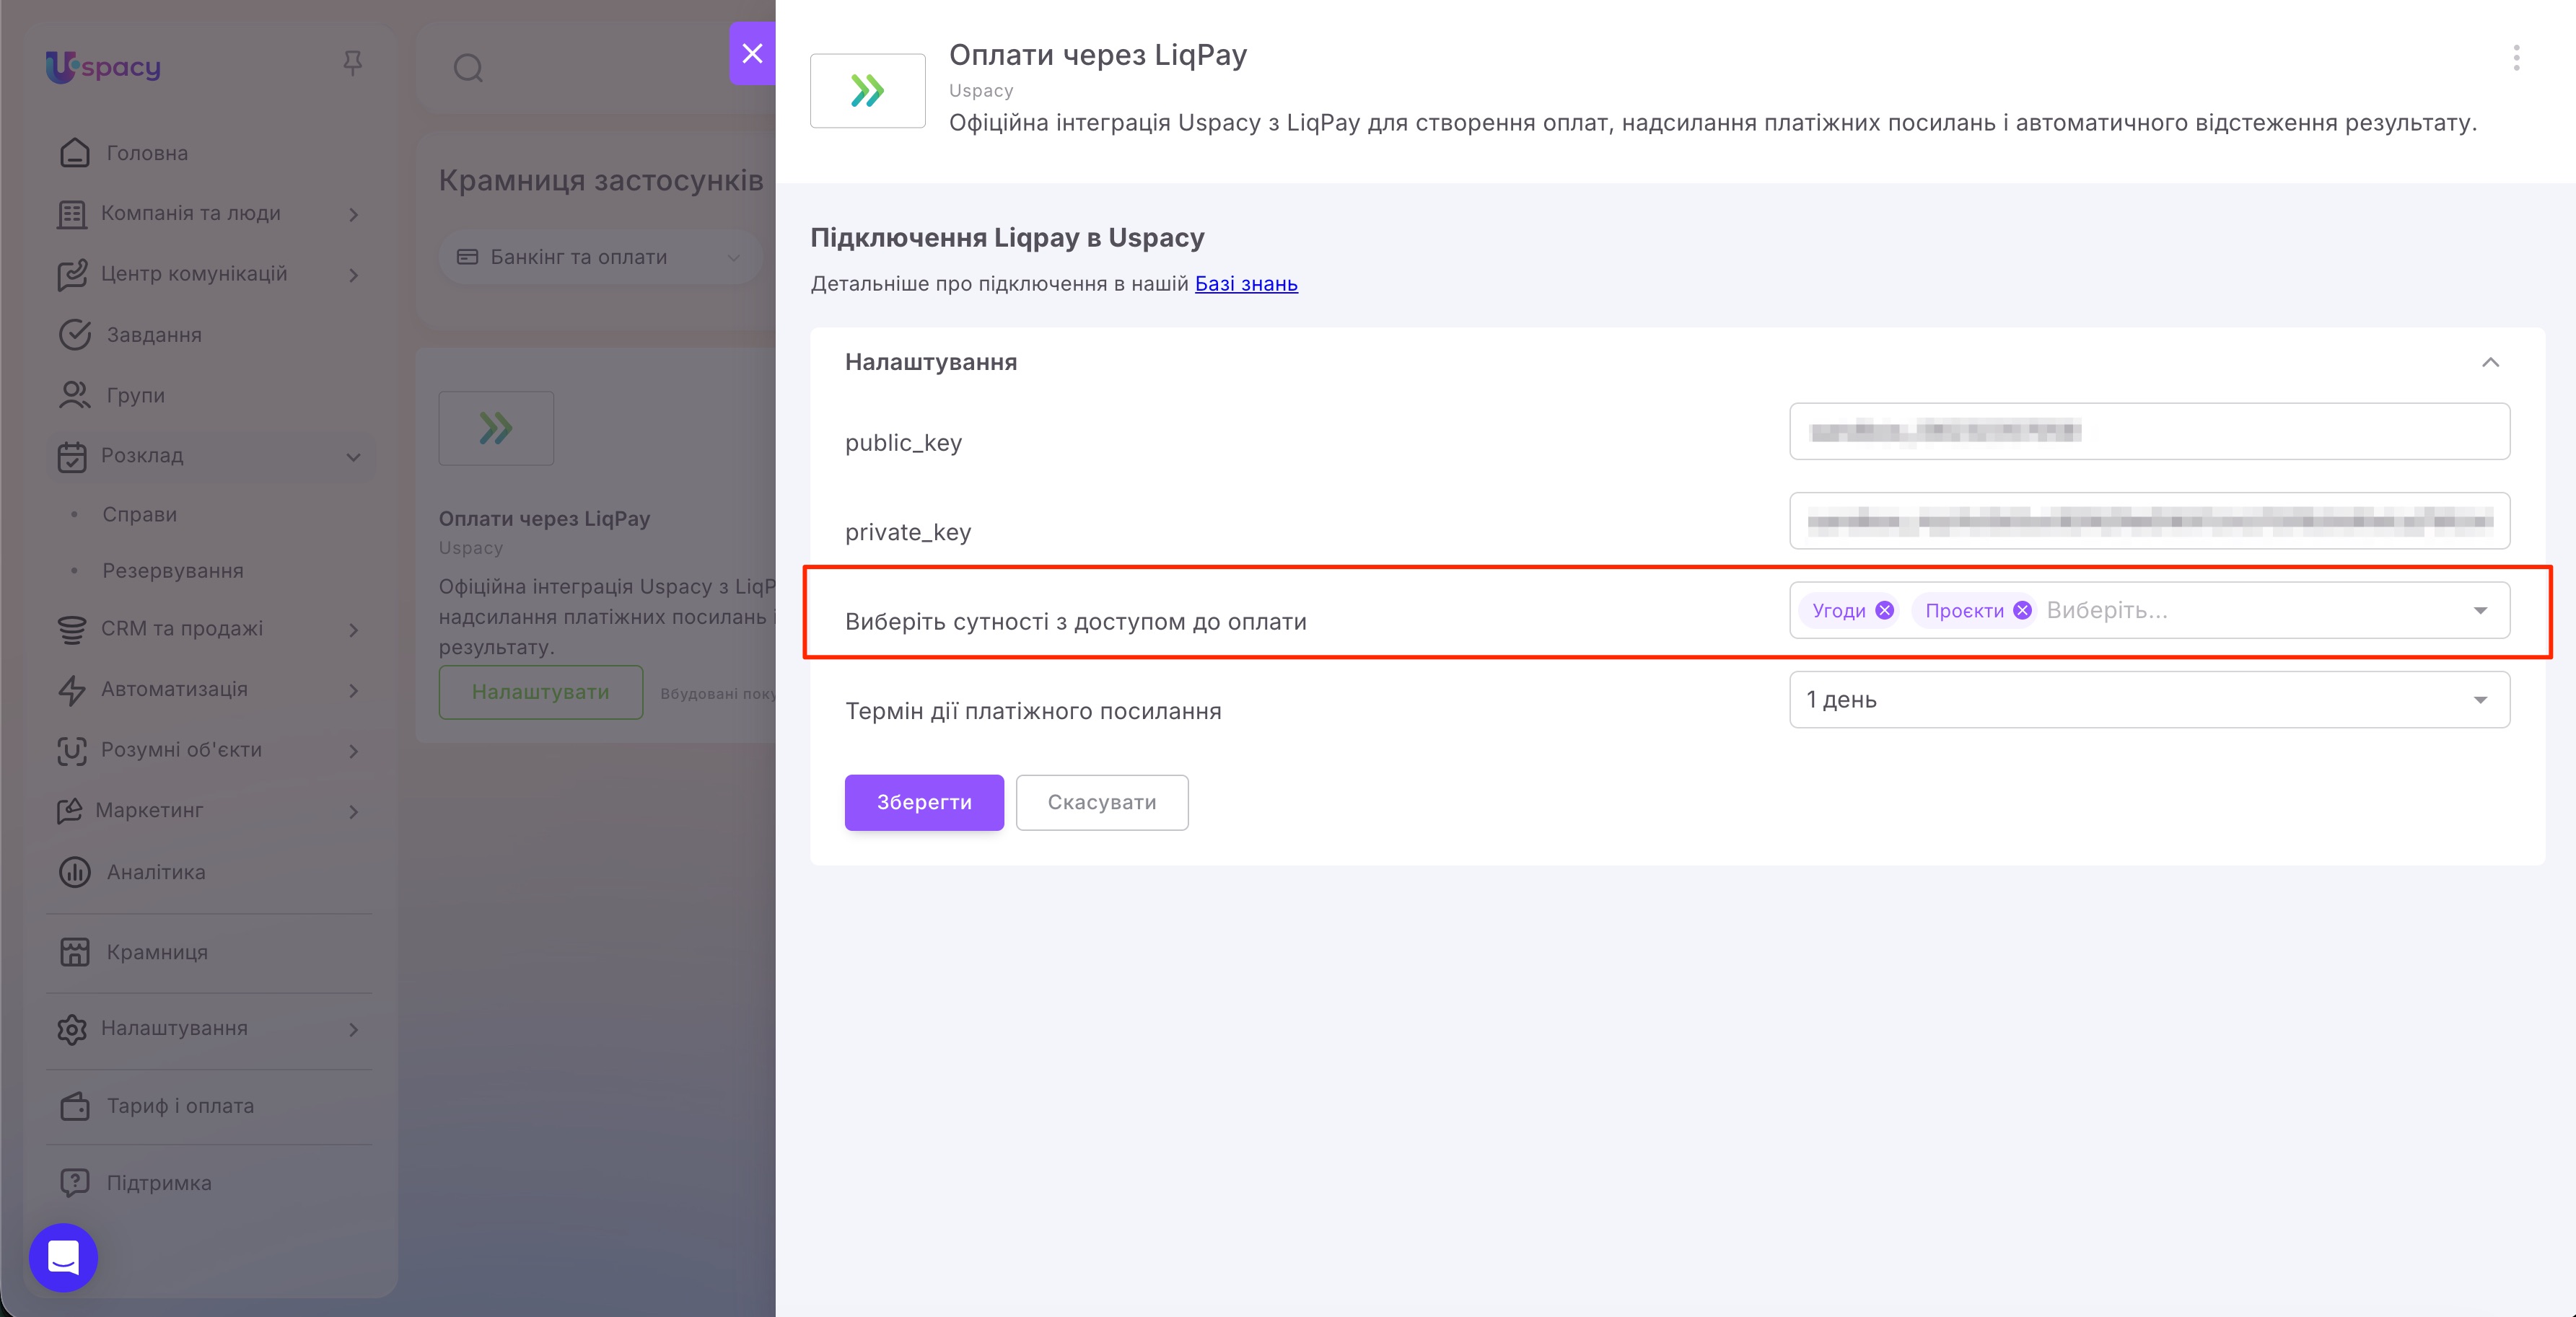The width and height of the screenshot is (2576, 1317).
Task: Click Зберегти button
Action: [x=924, y=803]
